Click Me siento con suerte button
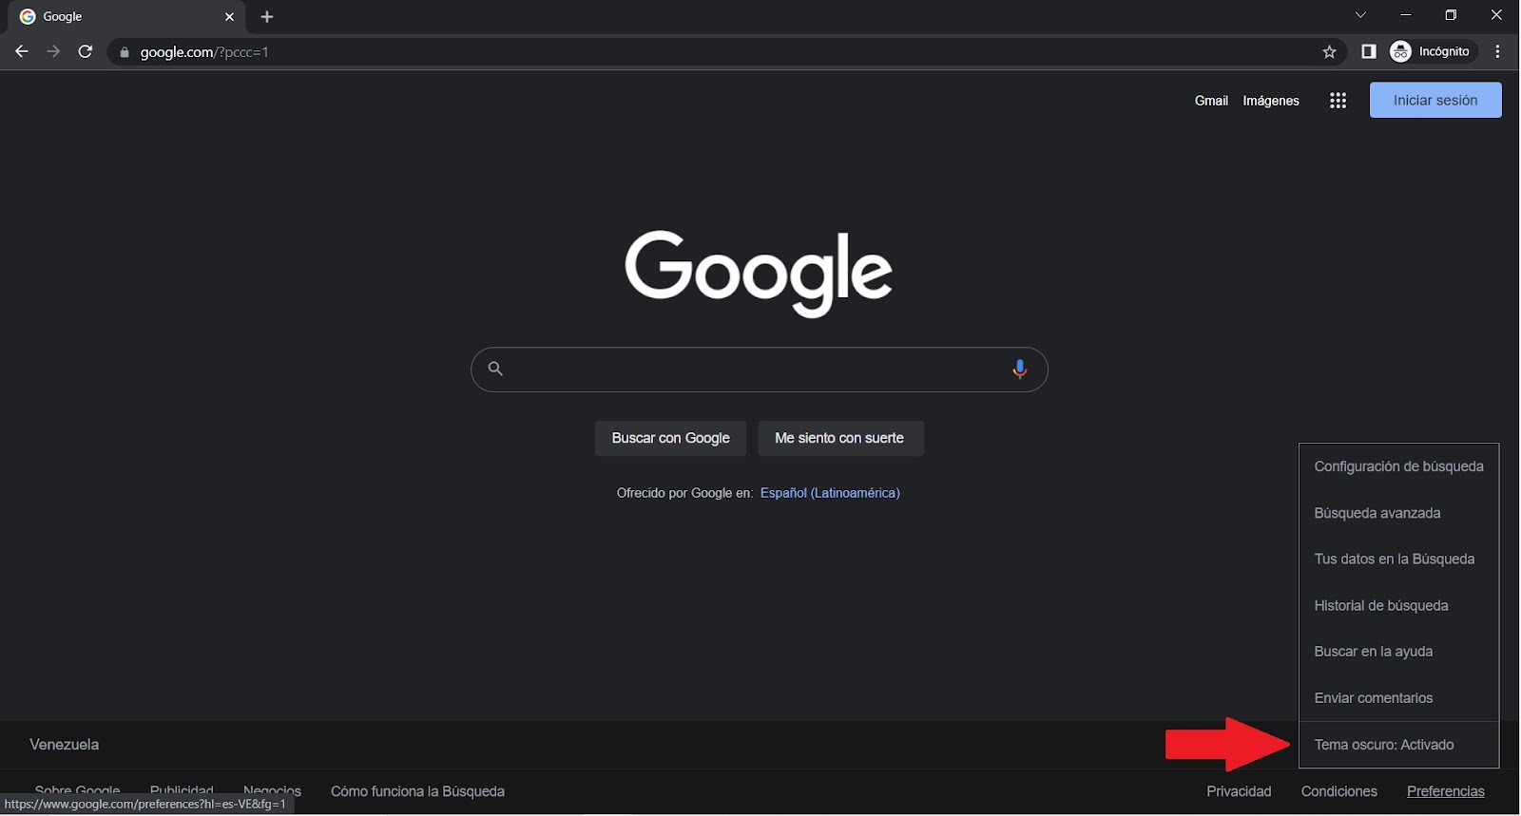Viewport: 1521px width, 816px height. tap(840, 438)
